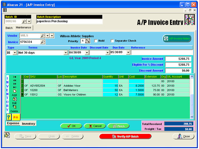Open Due Date dropdown
This screenshot has width=199, height=149.
point(128,52)
